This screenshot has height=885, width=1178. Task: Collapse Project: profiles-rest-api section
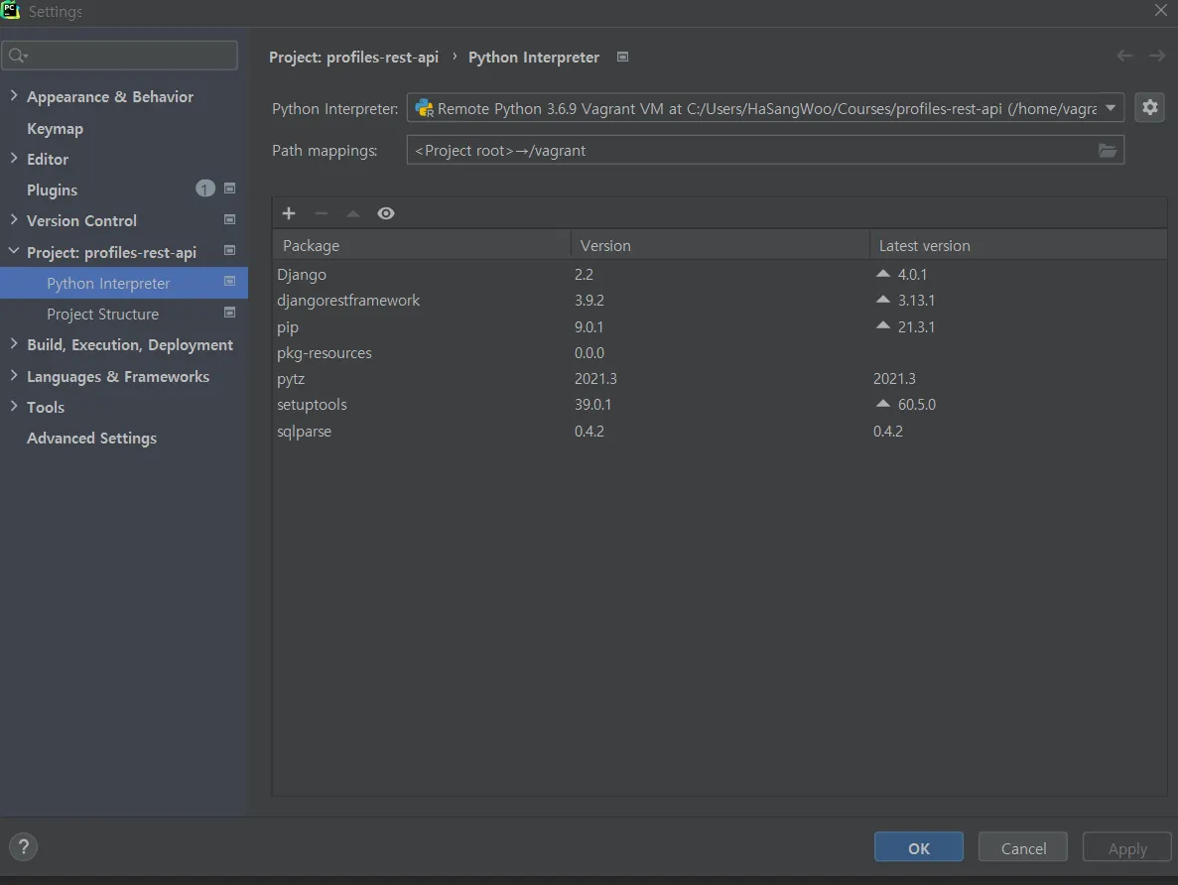14,251
